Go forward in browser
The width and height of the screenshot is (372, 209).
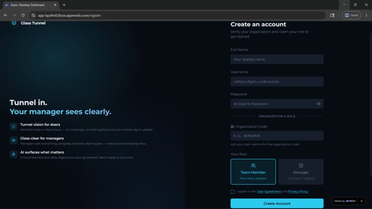pyautogui.click(x=14, y=15)
